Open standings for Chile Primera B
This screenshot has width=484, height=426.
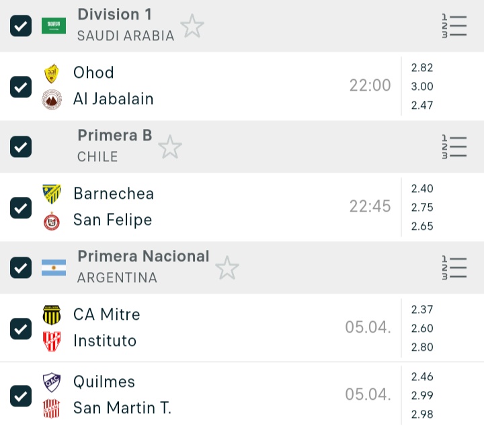(454, 146)
